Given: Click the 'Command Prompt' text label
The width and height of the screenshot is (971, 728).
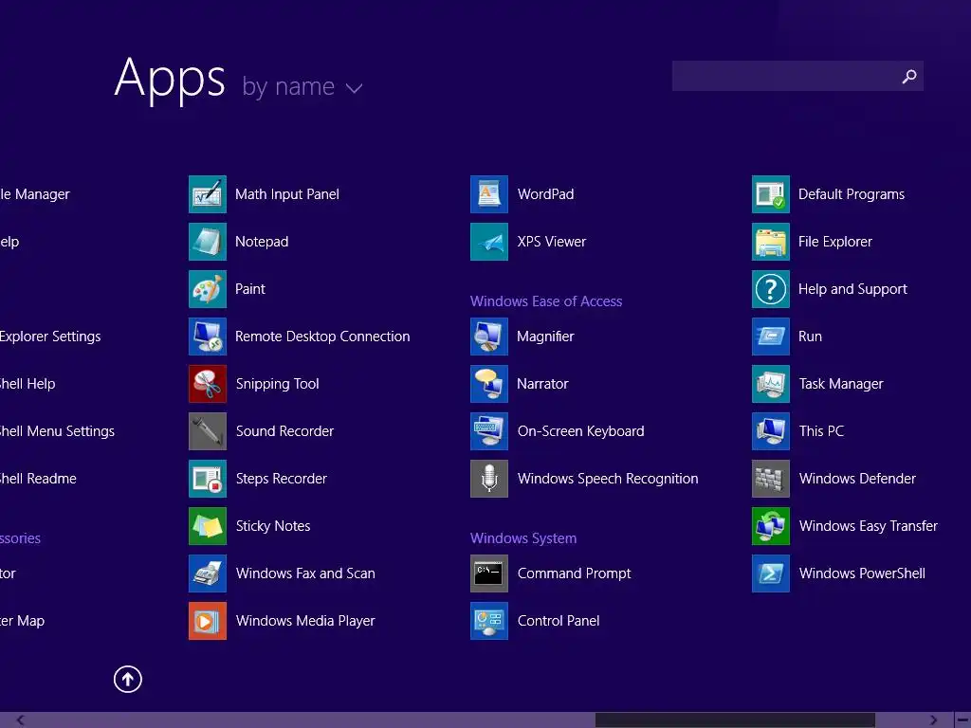Looking at the screenshot, I should pos(574,573).
